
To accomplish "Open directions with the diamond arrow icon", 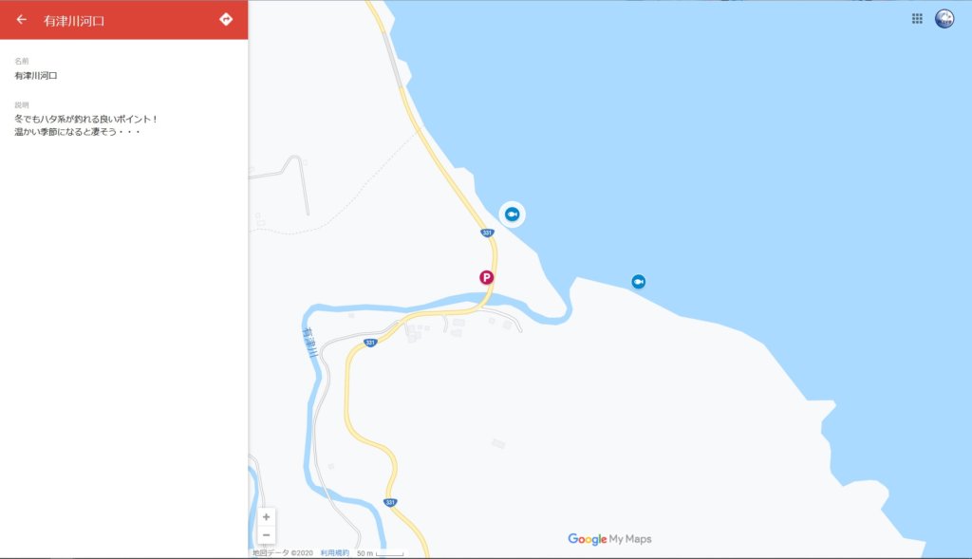I will point(226,19).
